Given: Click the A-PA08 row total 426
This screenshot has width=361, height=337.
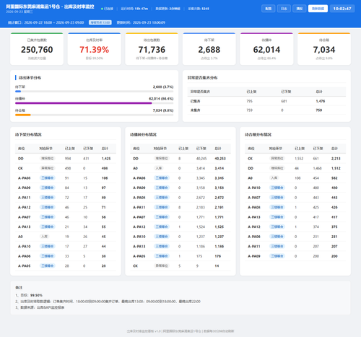Looking at the screenshot, I should 334,207.
